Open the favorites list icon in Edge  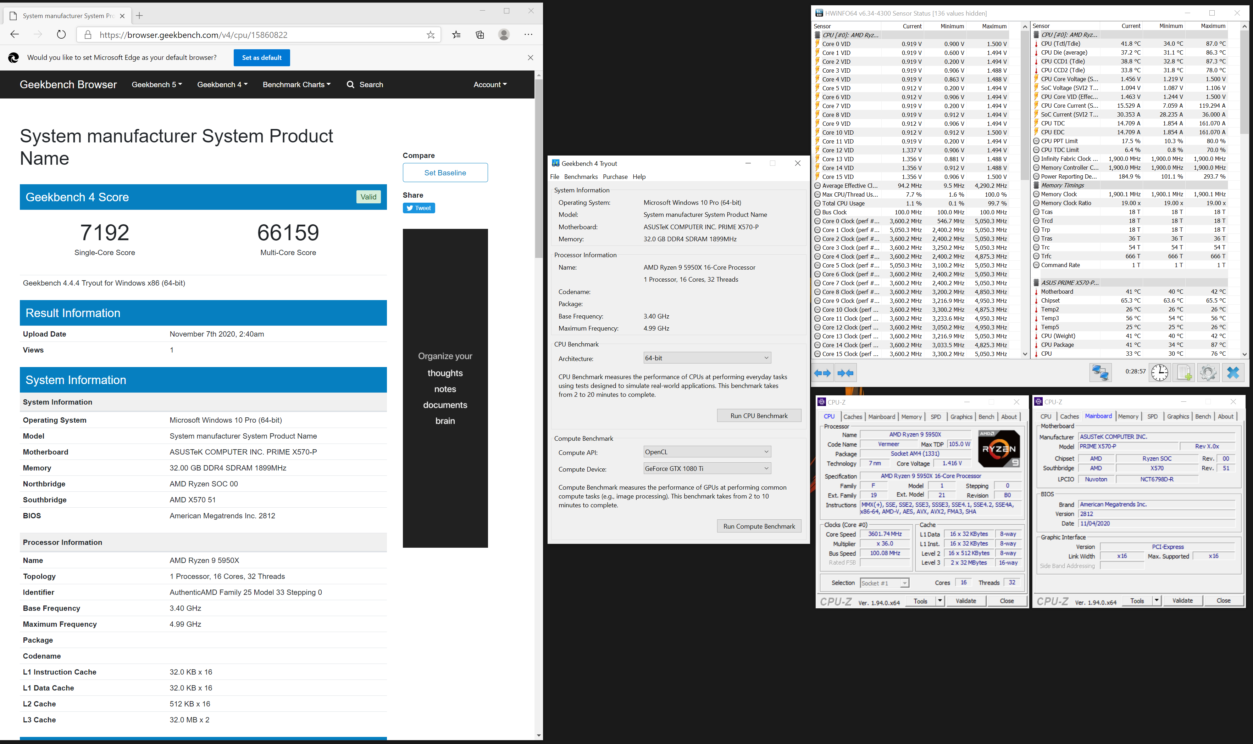point(456,35)
